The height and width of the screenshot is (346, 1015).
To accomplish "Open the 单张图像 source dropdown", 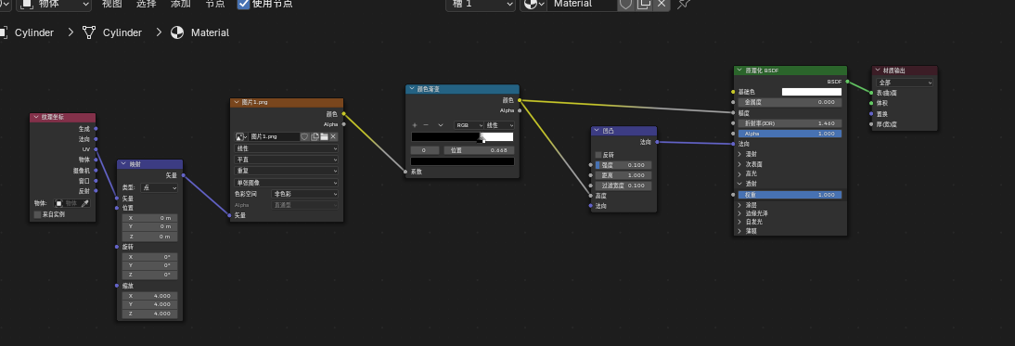I will 286,183.
